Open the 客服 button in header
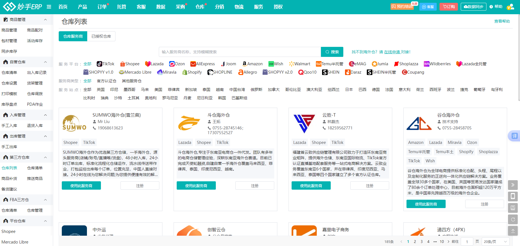The height and width of the screenshot is (246, 520). point(428,7)
